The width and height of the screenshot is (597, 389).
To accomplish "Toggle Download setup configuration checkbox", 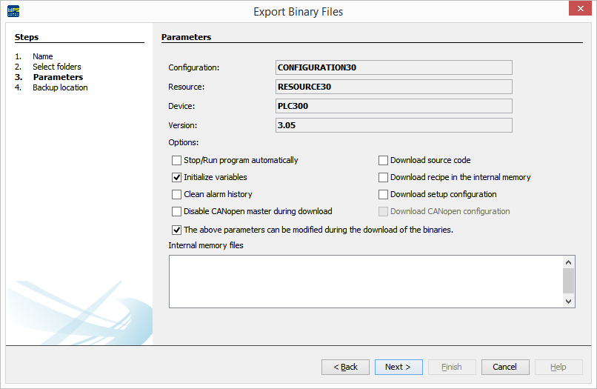I will [x=383, y=194].
